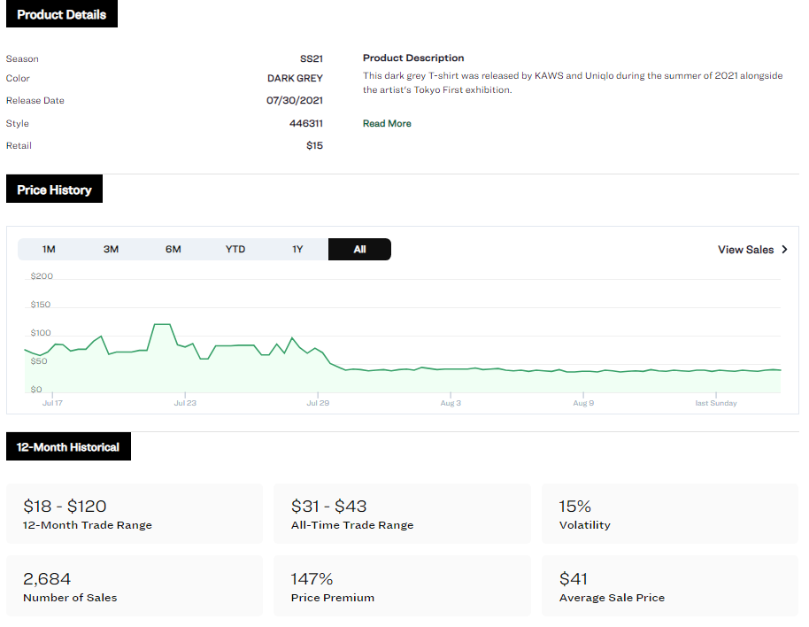Select the All time range tab
This screenshot has width=809, height=627.
pyautogui.click(x=359, y=249)
